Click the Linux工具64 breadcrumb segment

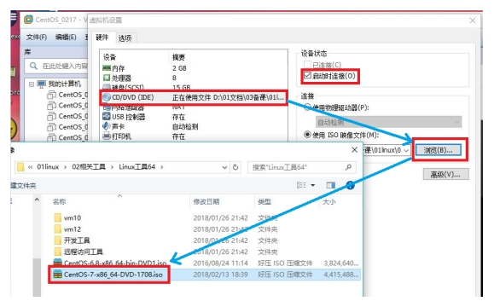(x=137, y=167)
